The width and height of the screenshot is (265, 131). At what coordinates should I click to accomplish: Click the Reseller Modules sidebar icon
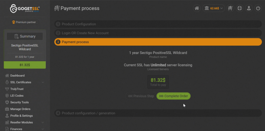pyautogui.click(x=7, y=122)
